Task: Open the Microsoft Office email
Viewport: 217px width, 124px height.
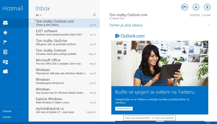Action: [64, 62]
